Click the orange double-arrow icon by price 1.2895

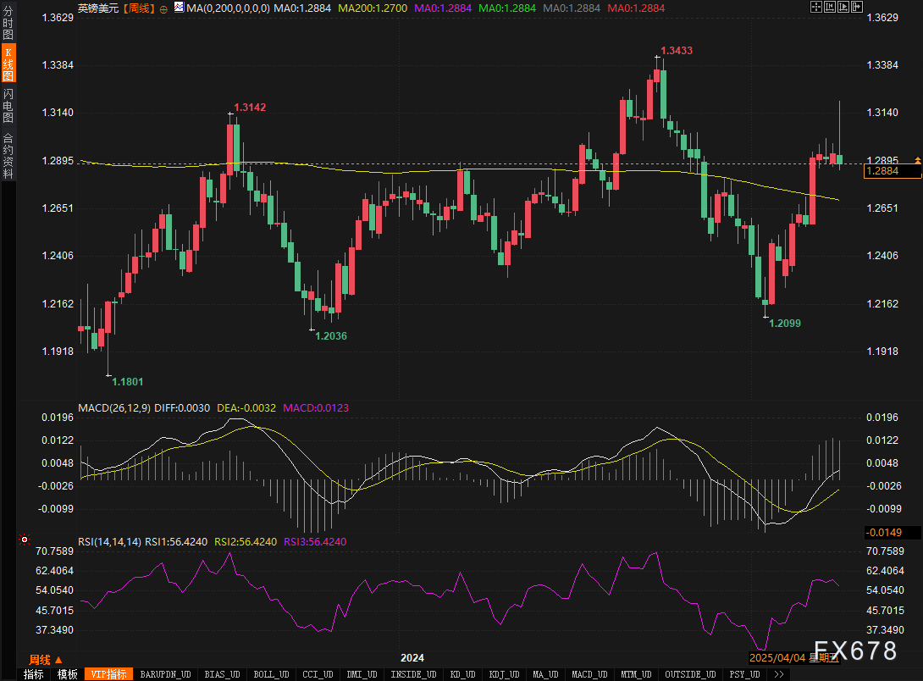(918, 160)
